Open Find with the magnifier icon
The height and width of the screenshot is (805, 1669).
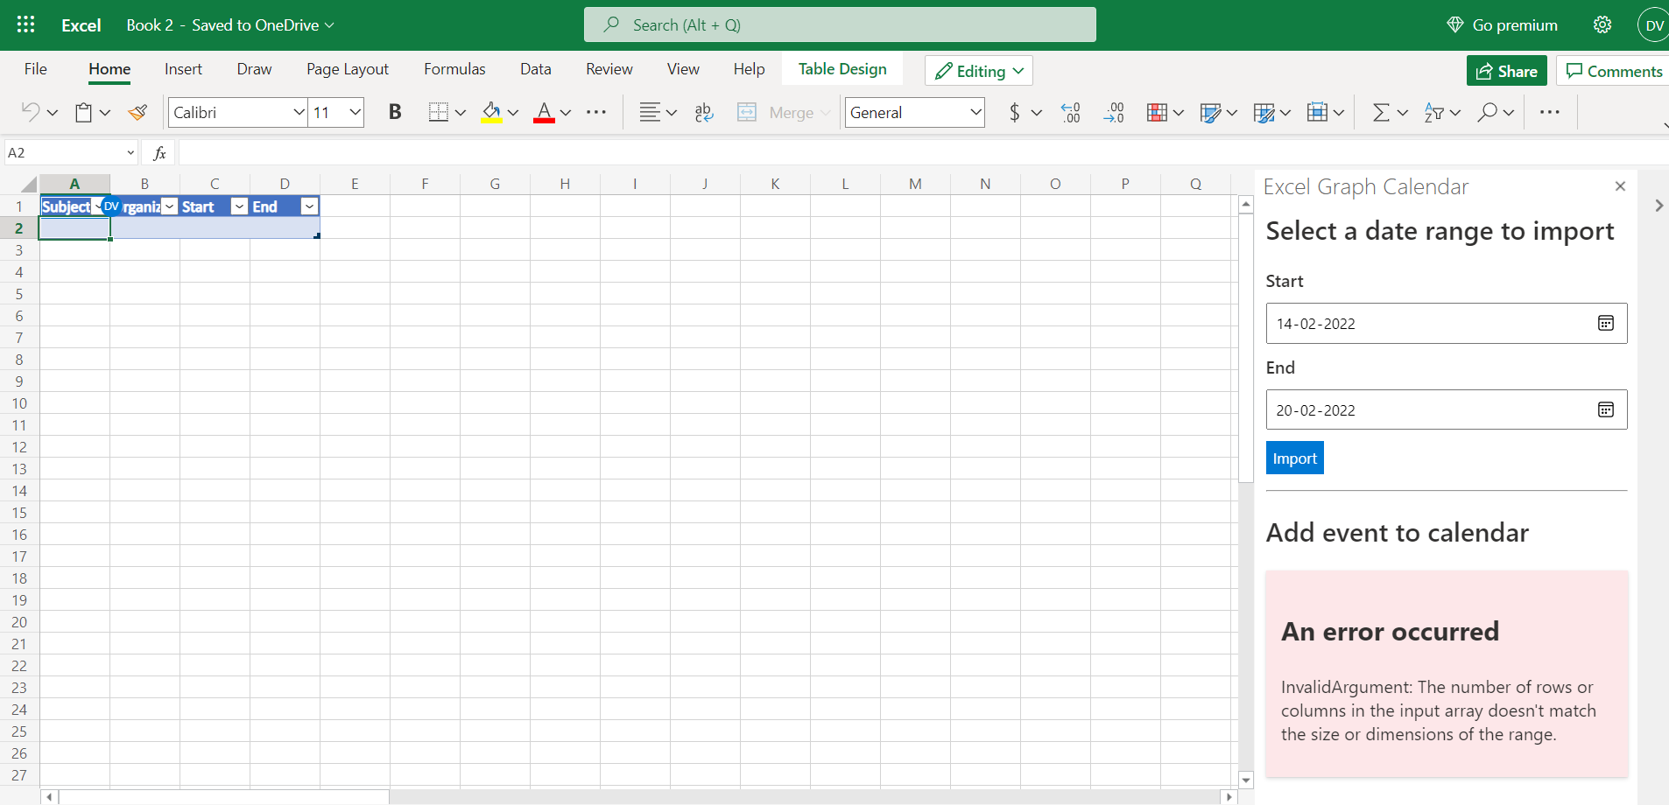1489,112
